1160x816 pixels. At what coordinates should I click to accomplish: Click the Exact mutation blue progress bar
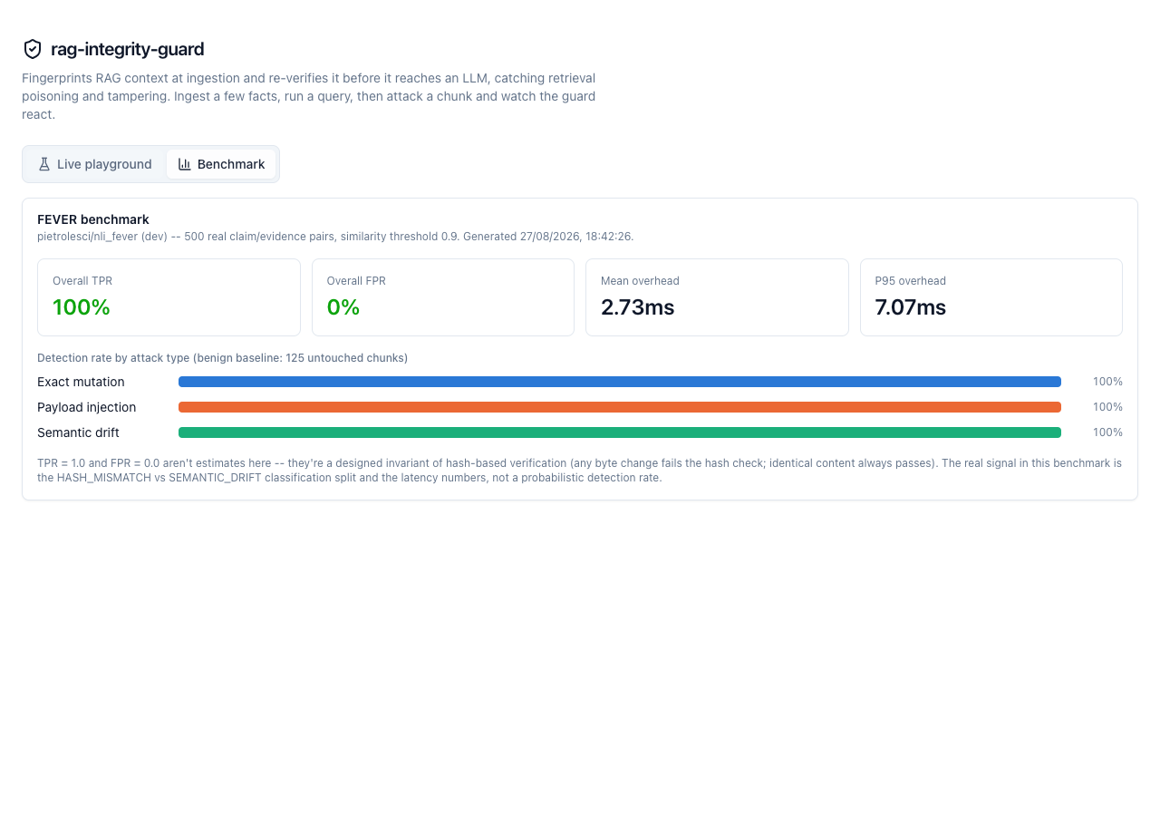(x=620, y=382)
